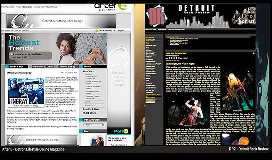
Task: Click Men's in sidebar Menu
Action: [x=87, y=102]
